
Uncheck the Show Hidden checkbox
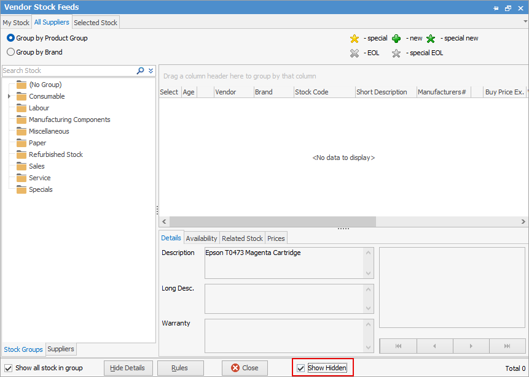pos(300,368)
